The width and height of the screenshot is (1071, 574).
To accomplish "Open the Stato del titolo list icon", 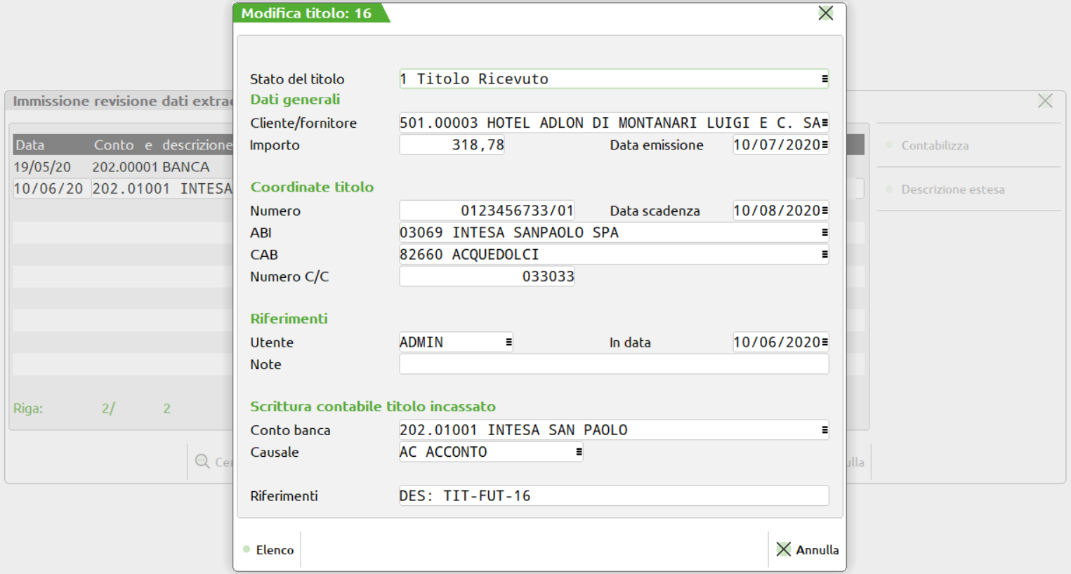I will (824, 79).
